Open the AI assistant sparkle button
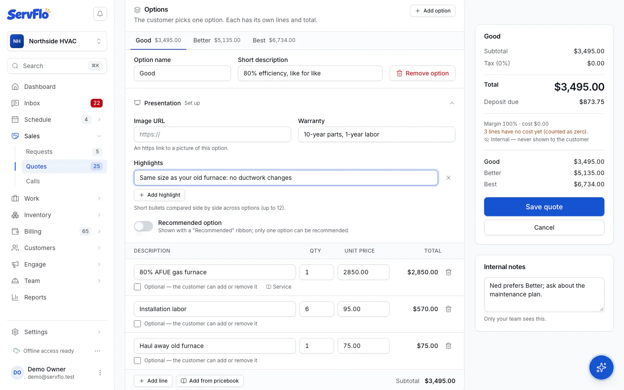The width and height of the screenshot is (624, 390). 601,367
